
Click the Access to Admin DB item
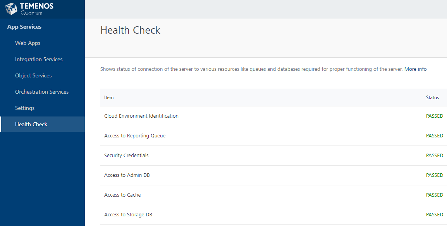127,175
